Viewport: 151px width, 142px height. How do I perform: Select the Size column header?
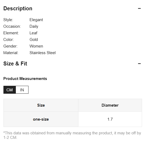tap(41, 105)
